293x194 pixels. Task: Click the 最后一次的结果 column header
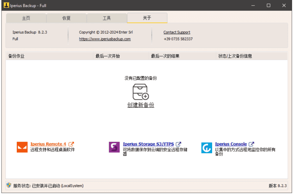[x=182, y=56]
